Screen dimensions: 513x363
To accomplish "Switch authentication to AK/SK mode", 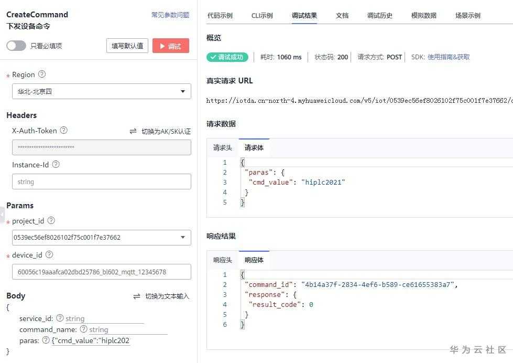I will tap(160, 131).
